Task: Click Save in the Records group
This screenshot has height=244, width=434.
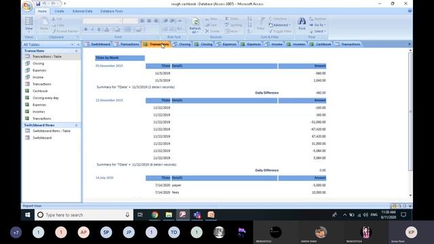Action: click(211, 25)
